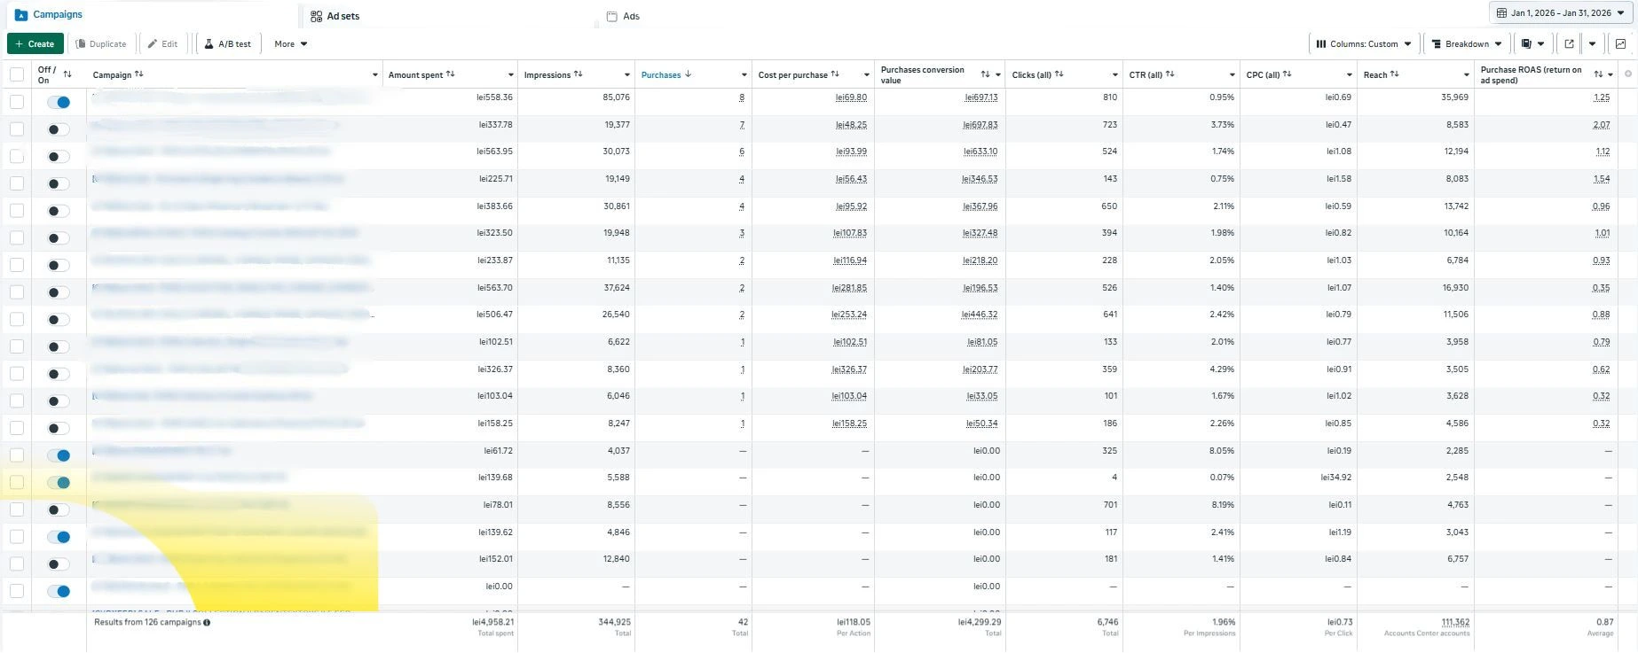Click the lei4,958.21 Total spent cell
Screen dimensions: 1638x653
coord(492,622)
